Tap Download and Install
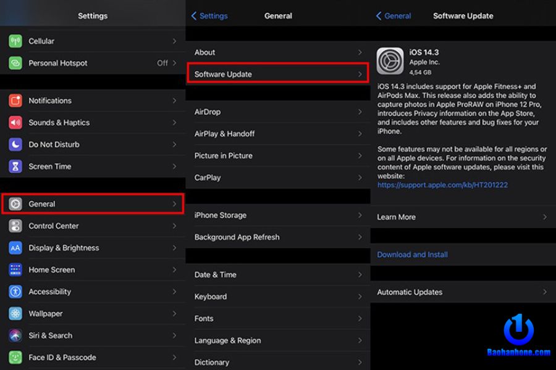The height and width of the screenshot is (370, 556). click(412, 255)
